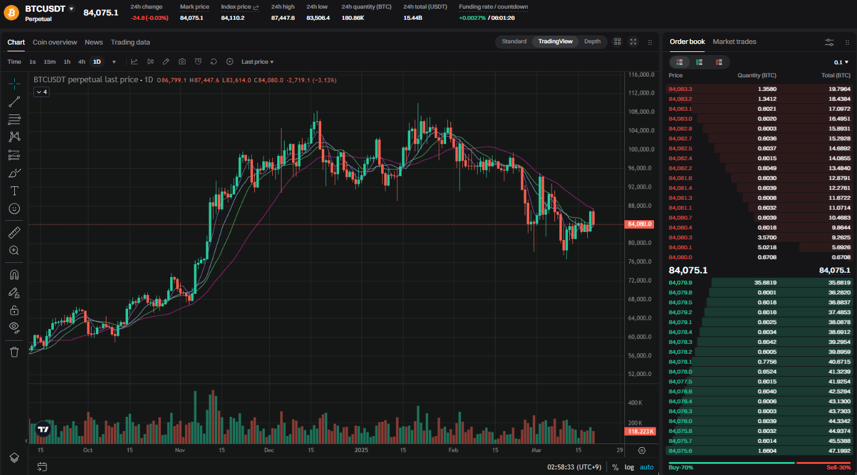Switch to Market trades tab

tap(734, 41)
